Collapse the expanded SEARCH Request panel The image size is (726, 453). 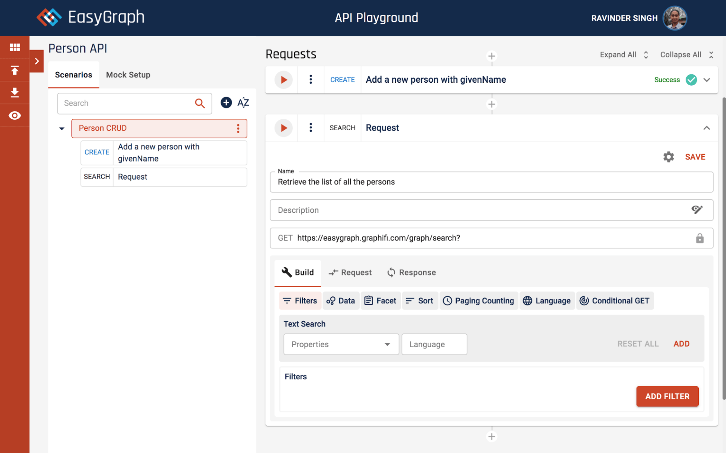tap(706, 128)
